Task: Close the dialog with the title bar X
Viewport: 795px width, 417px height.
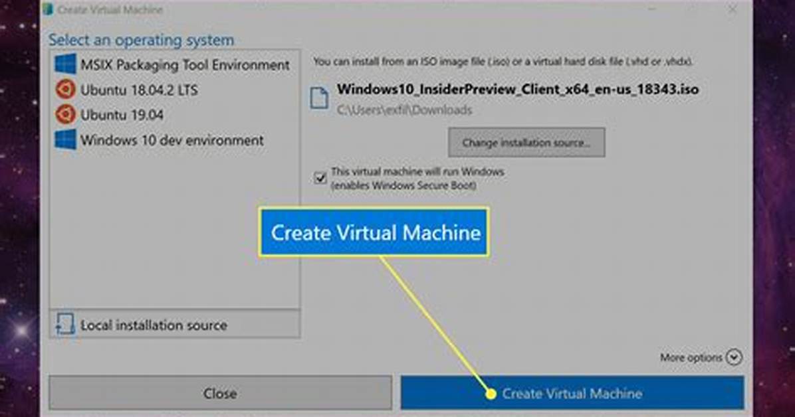Action: coord(733,9)
